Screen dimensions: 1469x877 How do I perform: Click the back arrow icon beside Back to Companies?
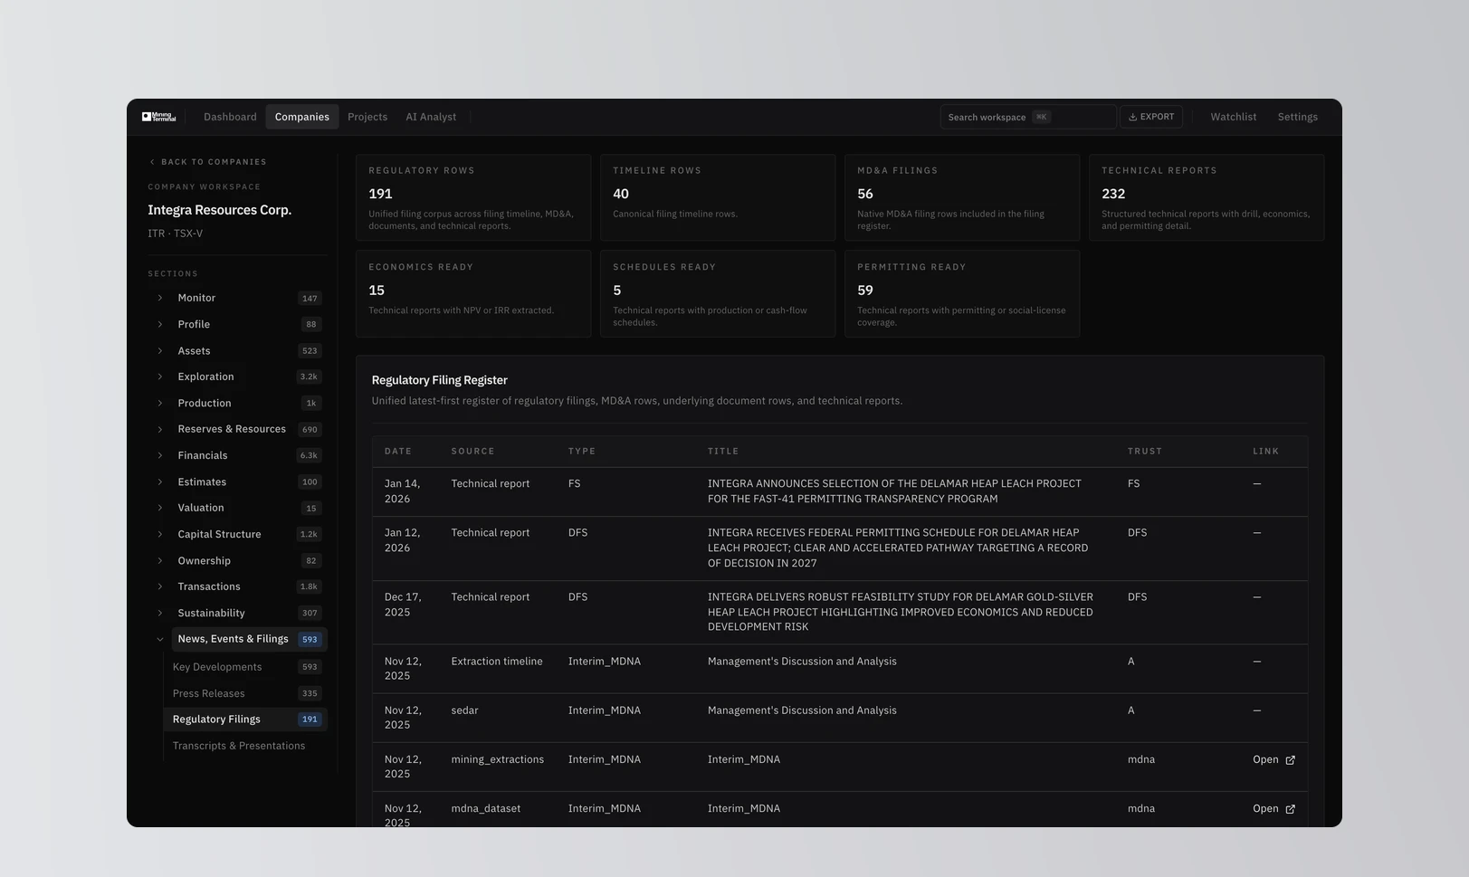tap(152, 162)
